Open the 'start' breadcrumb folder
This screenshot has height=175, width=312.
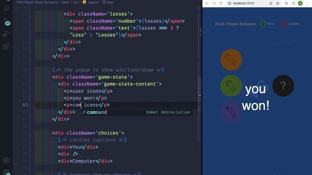click(x=65, y=2)
